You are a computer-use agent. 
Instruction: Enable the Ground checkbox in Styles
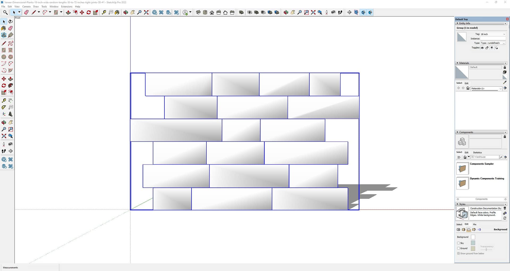[x=458, y=248]
